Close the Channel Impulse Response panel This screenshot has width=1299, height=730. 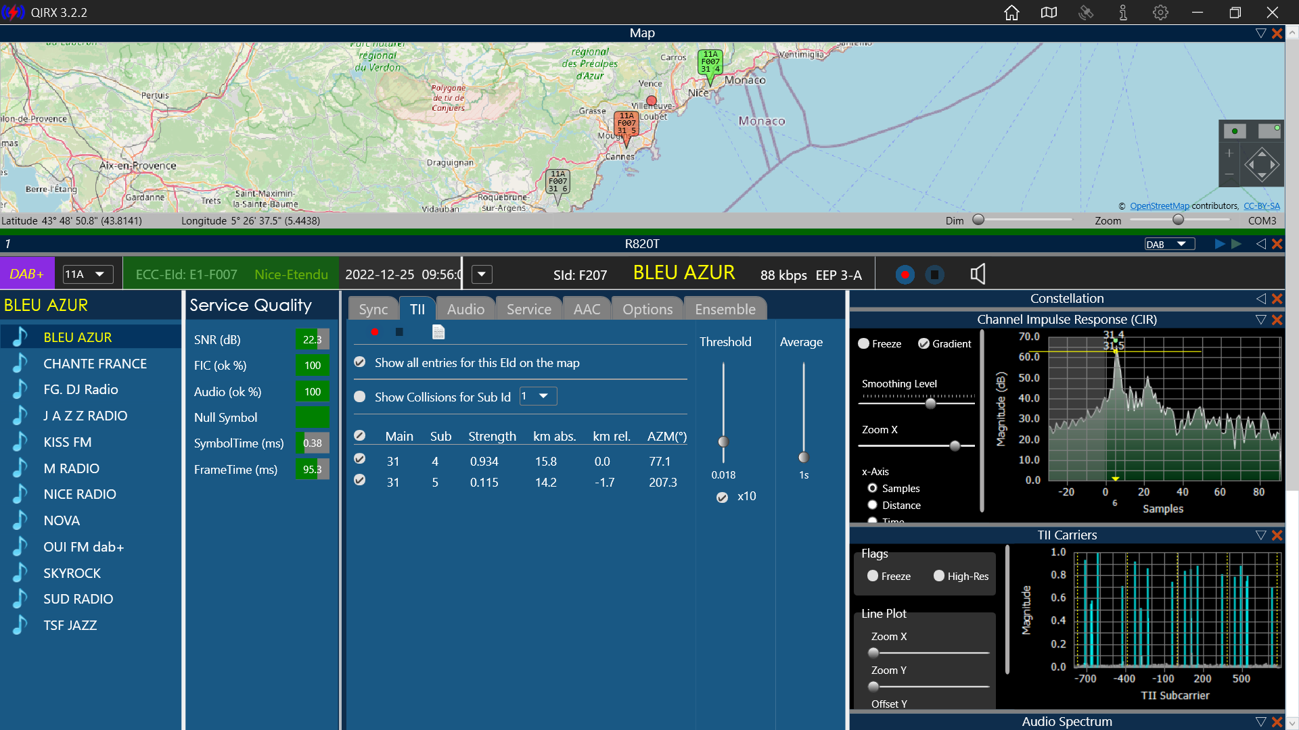(1277, 320)
